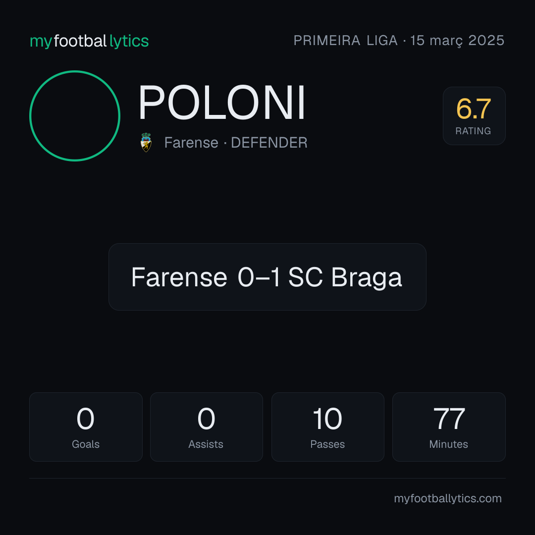Click the 15 març 2025 date text

coord(457,41)
